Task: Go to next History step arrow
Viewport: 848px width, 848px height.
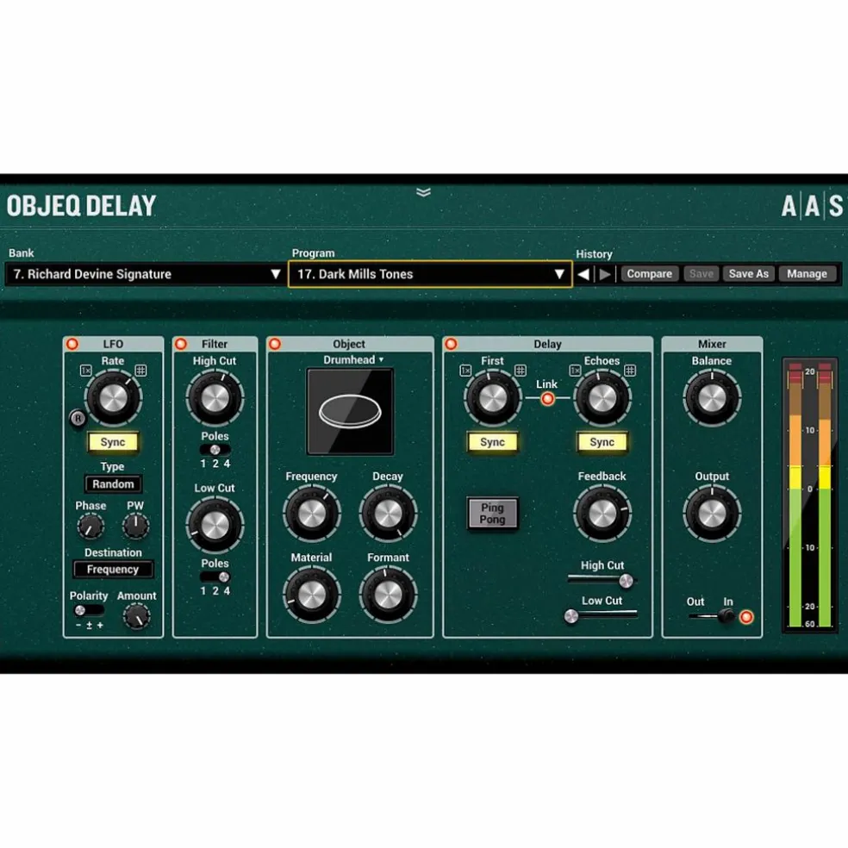Action: pos(605,274)
